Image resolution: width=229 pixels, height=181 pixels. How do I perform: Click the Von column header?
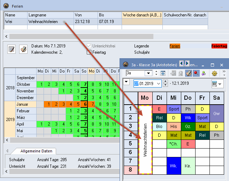86,15
